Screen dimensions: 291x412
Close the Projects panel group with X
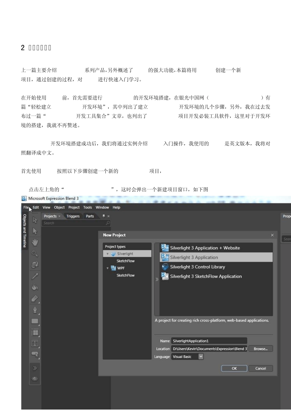108,216
